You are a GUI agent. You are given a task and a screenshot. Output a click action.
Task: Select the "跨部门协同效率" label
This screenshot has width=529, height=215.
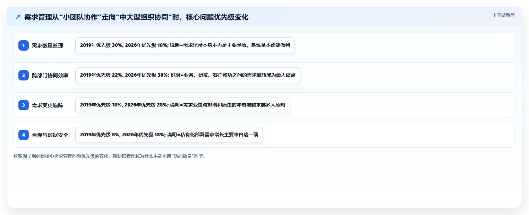pos(50,75)
